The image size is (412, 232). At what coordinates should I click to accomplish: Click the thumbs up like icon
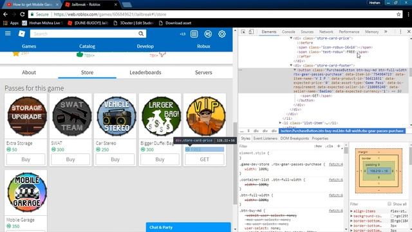pyautogui.click(x=80, y=54)
